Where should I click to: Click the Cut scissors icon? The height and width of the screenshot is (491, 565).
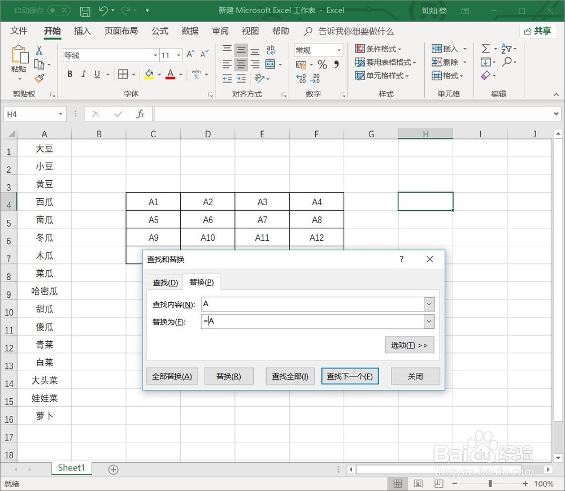coord(39,50)
